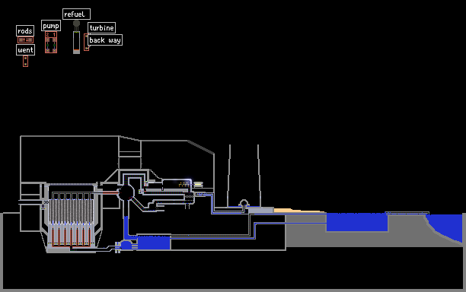Click the rods down-arrow switch
Viewport: 466px width, 292px height.
(30, 40)
